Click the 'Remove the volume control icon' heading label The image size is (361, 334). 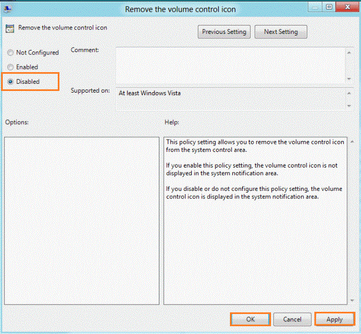coord(63,28)
